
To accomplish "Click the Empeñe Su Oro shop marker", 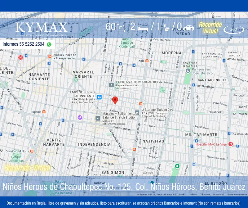I will 99,97.
